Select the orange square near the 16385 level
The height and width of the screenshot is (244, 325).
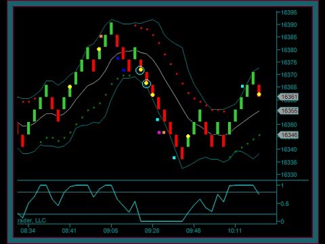pos(101,36)
